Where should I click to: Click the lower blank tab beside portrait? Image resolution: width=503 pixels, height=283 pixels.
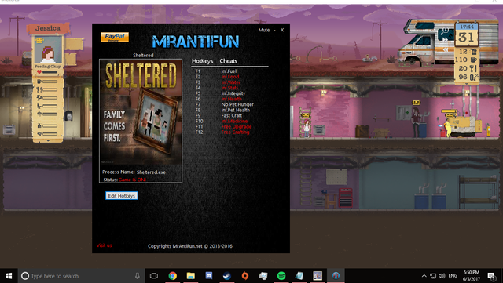71,60
